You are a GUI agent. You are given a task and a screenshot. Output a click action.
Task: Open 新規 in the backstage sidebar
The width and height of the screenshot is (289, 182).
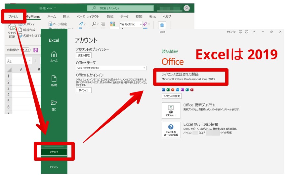[54, 81]
